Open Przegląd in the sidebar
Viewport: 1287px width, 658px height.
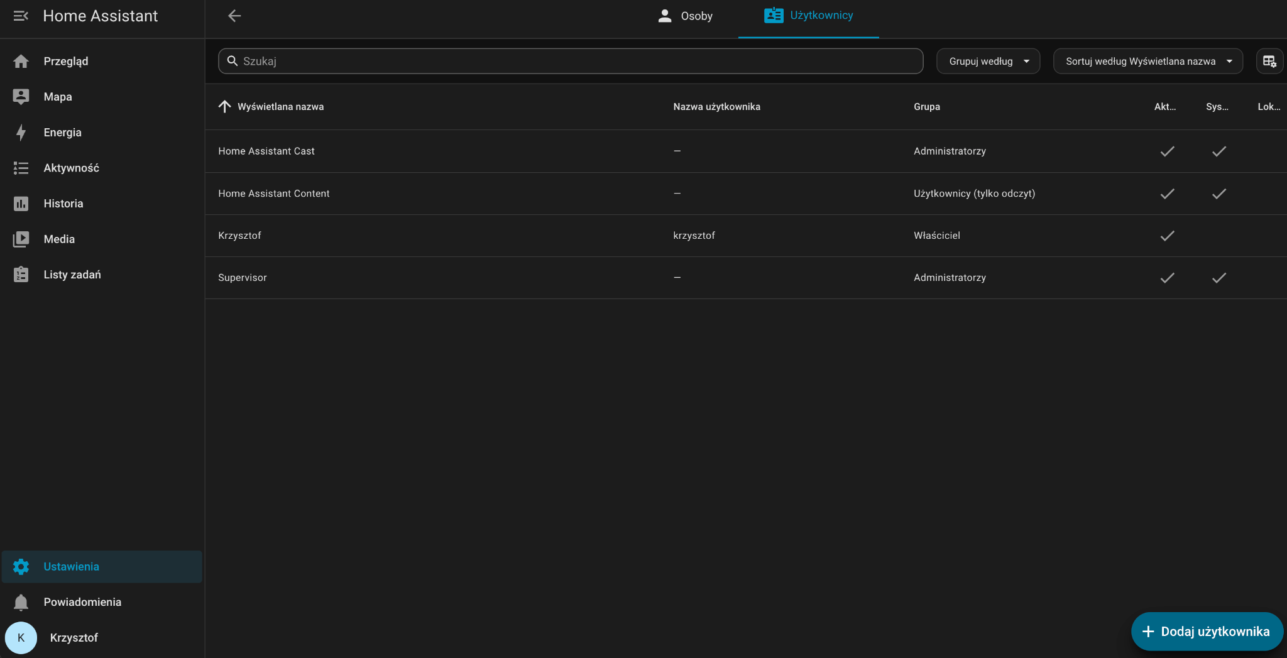click(102, 61)
